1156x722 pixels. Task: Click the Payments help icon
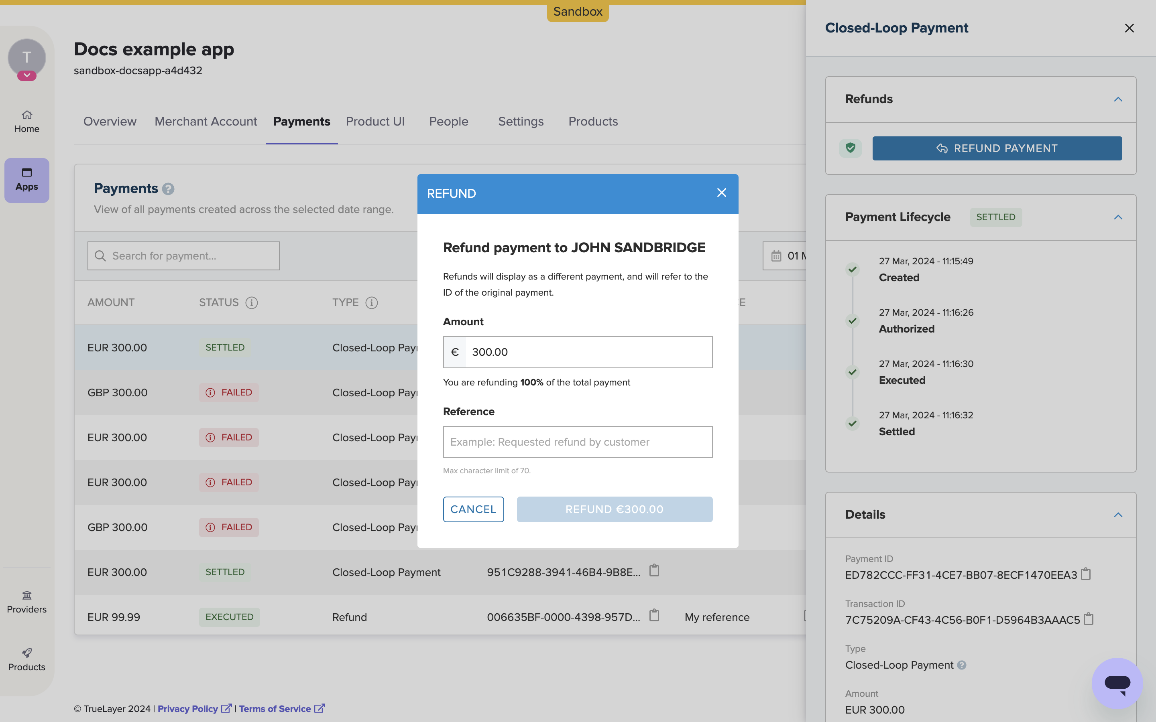click(167, 188)
